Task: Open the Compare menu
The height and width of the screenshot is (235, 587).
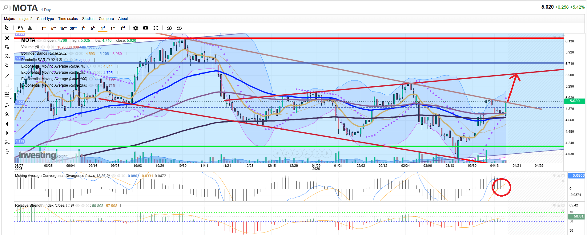Action: point(106,19)
